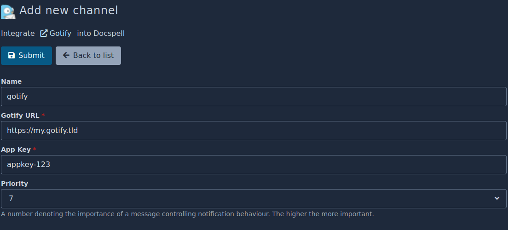Open the Gotify hyperlink text
The image size is (508, 230).
click(60, 33)
